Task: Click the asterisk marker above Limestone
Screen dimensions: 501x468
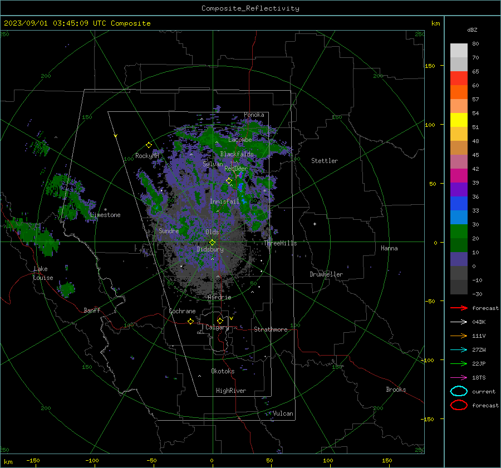Action: coord(105,210)
